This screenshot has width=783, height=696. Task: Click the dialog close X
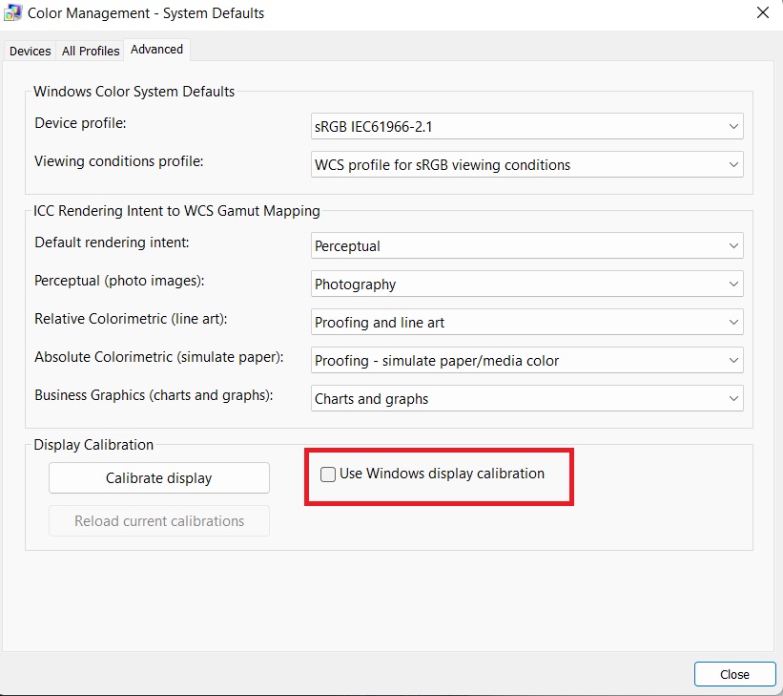(762, 12)
